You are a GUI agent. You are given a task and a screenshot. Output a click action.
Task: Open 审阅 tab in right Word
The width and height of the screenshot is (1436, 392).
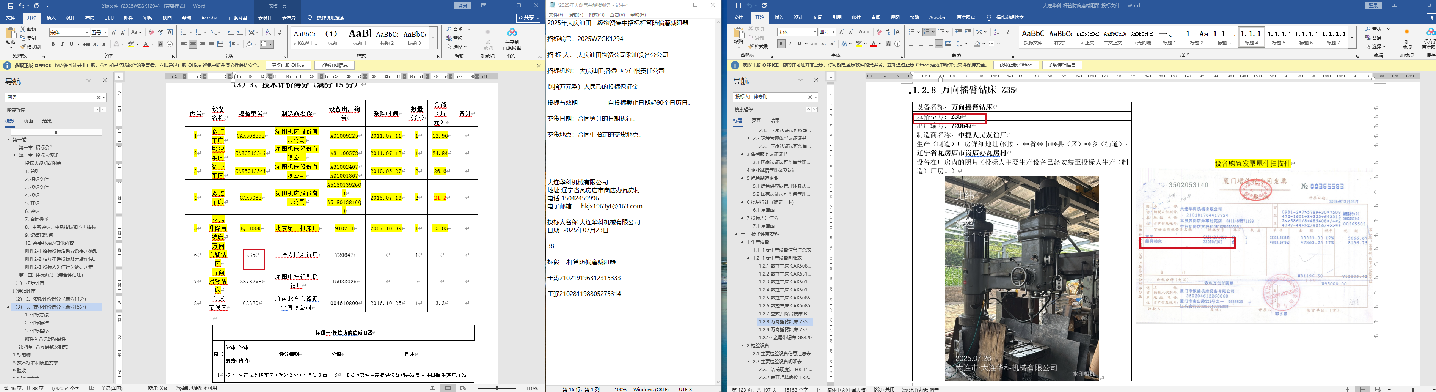876,17
